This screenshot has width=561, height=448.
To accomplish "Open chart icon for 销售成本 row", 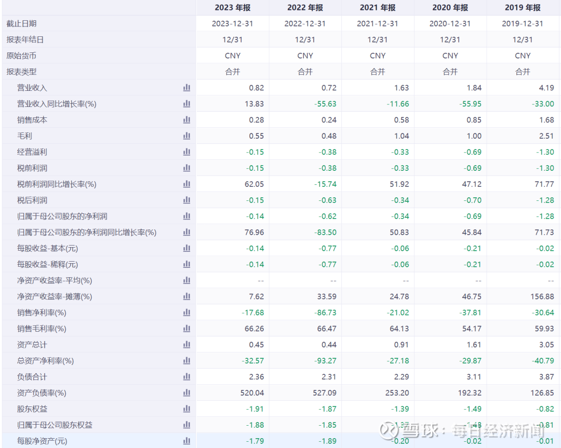I will (187, 120).
